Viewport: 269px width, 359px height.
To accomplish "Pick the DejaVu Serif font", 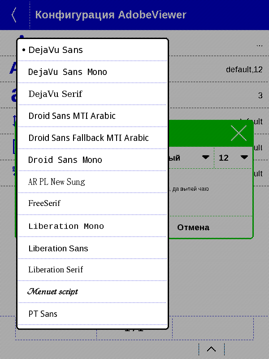I will 93,94.
